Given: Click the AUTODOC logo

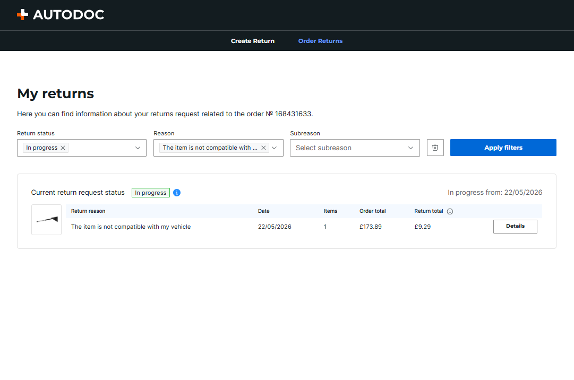Looking at the screenshot, I should click(x=61, y=15).
